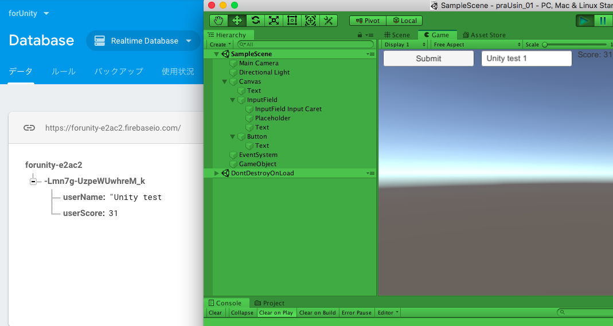The image size is (613, 326).
Task: Select the Hand tool in Unity toolbar
Action: [x=218, y=21]
